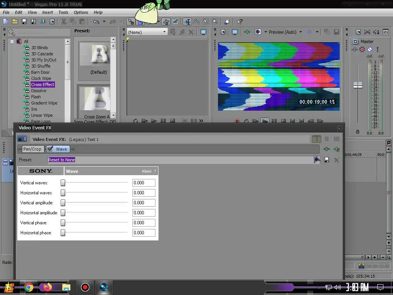Open Properties icon in the main toolbar
The image size is (393, 295).
pos(52,22)
